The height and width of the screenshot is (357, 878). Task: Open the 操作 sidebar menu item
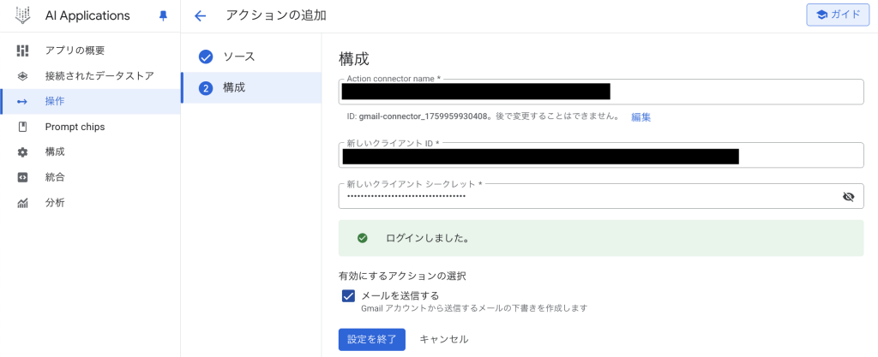(x=55, y=101)
